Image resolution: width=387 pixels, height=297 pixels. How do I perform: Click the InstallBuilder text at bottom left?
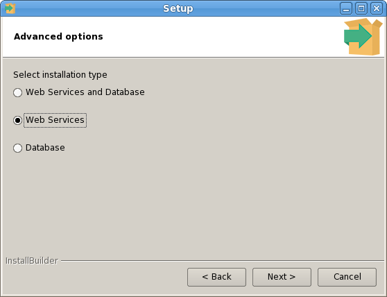[32, 261]
